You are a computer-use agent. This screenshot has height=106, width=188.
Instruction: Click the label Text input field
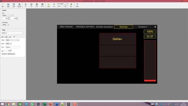point(13,47)
